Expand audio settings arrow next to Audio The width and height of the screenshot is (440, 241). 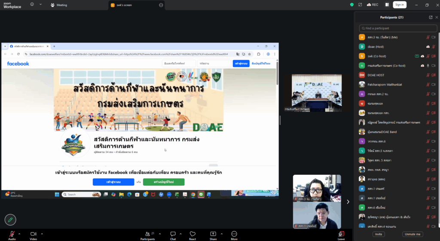[x=21, y=234]
